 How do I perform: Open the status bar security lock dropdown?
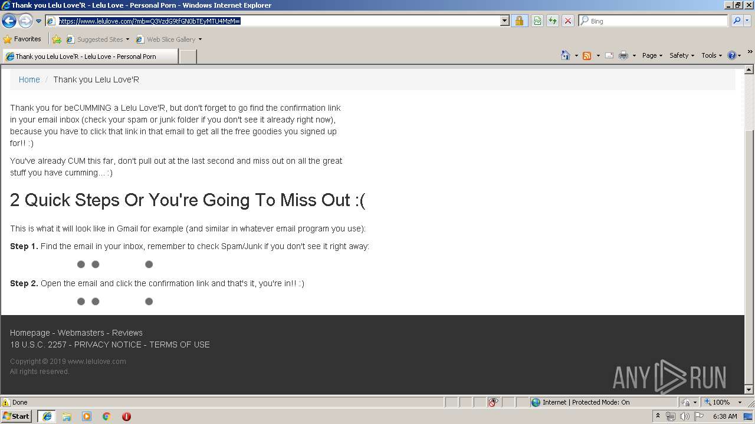689,402
